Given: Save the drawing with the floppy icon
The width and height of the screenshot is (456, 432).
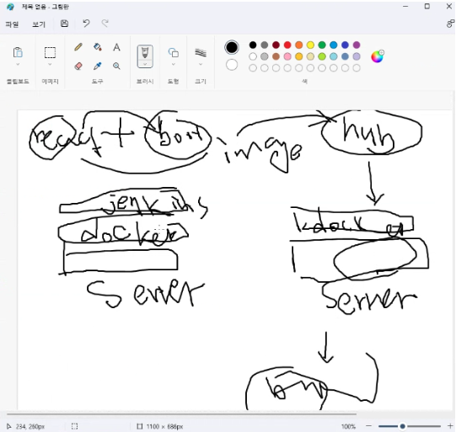Looking at the screenshot, I should click(x=64, y=24).
